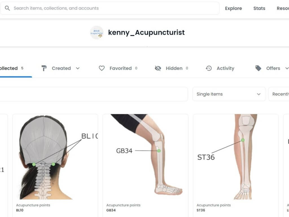
Task: Click the heart Favorited icon
Action: click(x=102, y=68)
